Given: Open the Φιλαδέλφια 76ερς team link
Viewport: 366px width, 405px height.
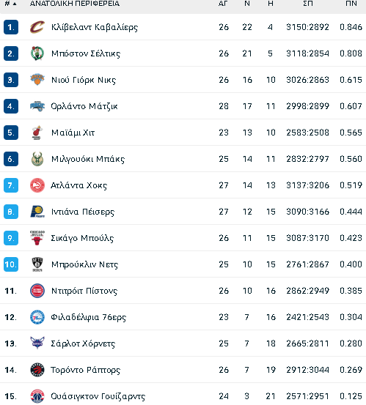Looking at the screenshot, I should click(x=89, y=317).
